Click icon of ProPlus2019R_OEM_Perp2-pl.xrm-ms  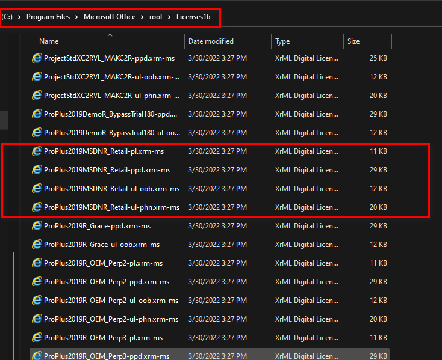(x=37, y=263)
